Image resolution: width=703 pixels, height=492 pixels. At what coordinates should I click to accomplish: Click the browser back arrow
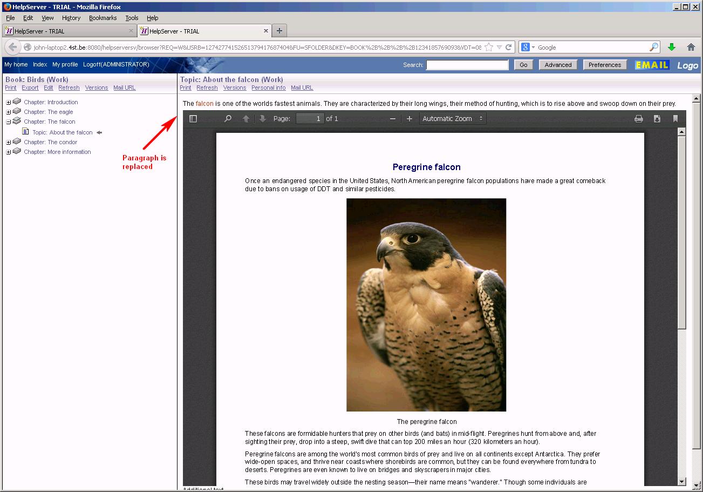click(13, 47)
